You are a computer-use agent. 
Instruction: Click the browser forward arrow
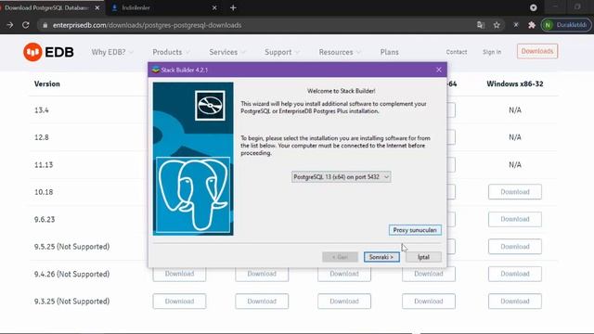click(10, 25)
